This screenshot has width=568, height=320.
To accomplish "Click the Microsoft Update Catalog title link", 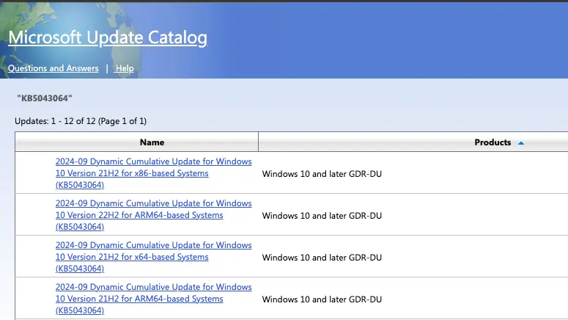I will coord(108,37).
